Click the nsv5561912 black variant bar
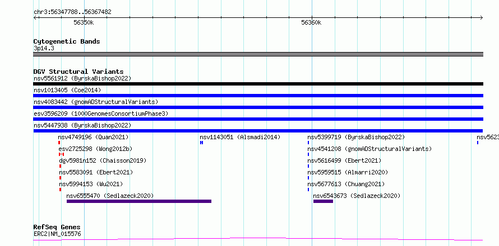 pyautogui.click(x=258, y=84)
